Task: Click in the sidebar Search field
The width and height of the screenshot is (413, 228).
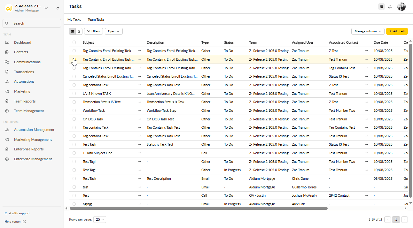Action: (x=32, y=23)
